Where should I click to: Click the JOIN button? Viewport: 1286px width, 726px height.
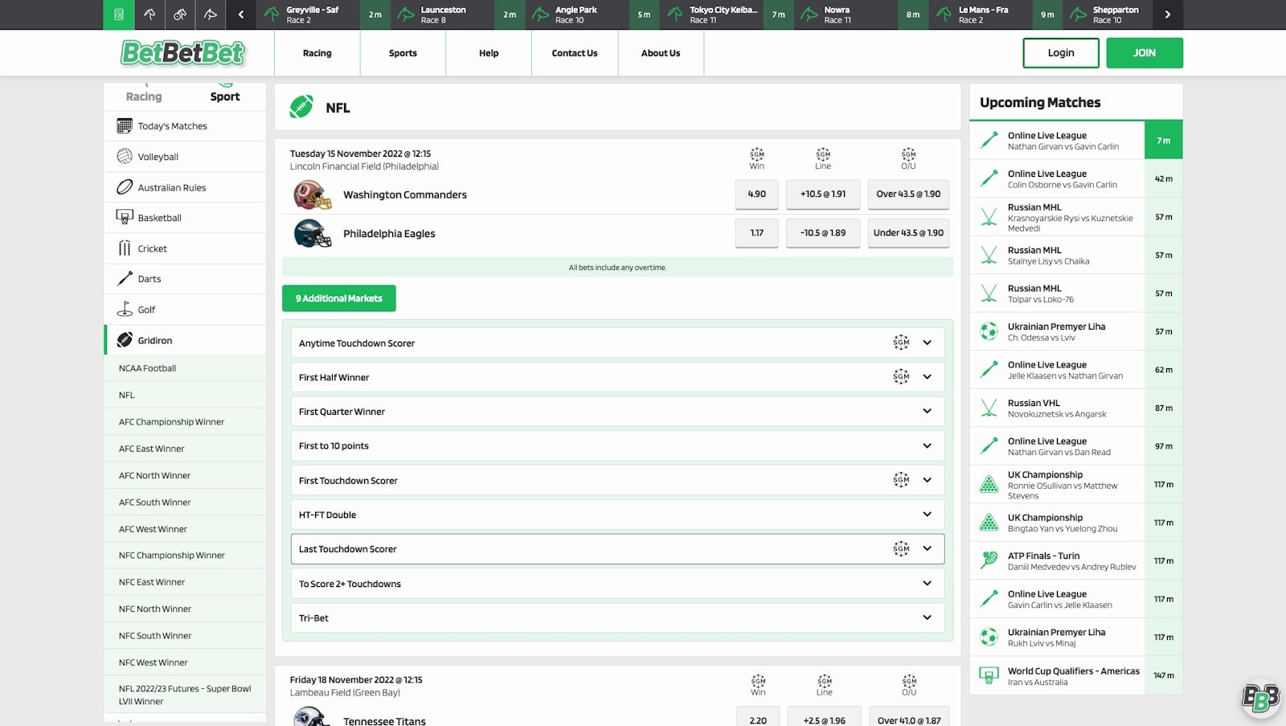click(1144, 53)
